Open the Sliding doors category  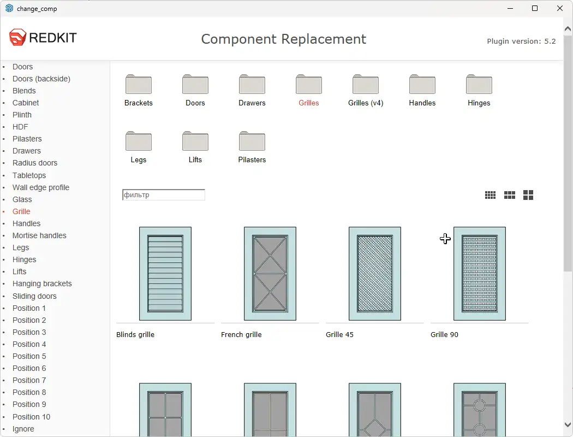coord(34,296)
